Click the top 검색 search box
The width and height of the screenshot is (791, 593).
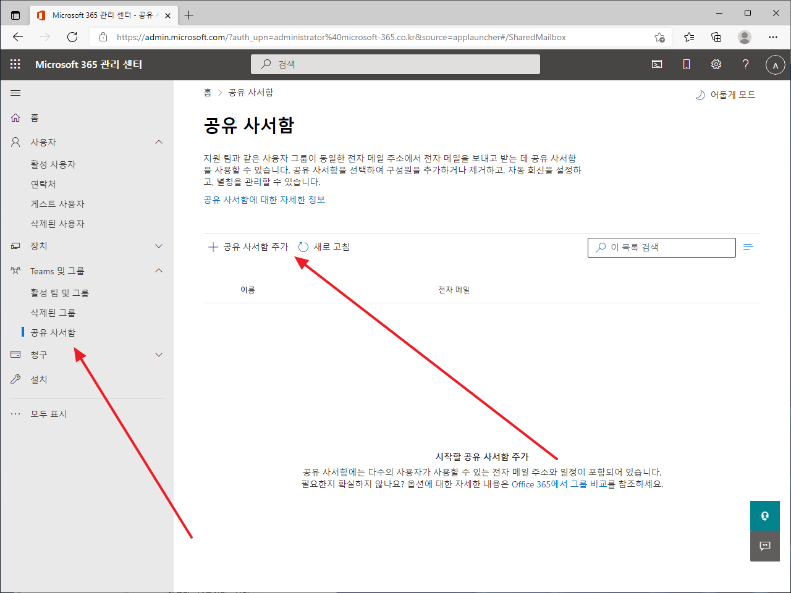pos(395,64)
